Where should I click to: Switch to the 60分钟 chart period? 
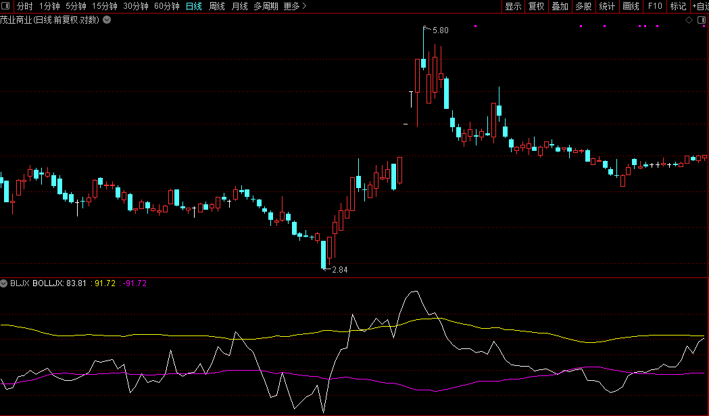pyautogui.click(x=166, y=7)
